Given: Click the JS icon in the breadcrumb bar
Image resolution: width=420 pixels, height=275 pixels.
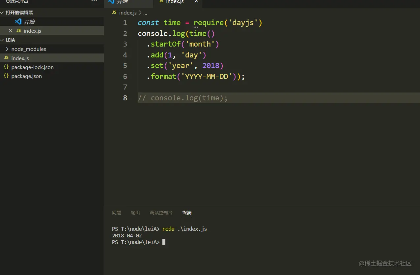Looking at the screenshot, I should [x=114, y=13].
